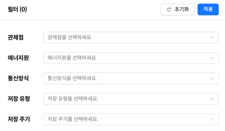Click the 관제점 field label
225x131 pixels.
(15, 37)
